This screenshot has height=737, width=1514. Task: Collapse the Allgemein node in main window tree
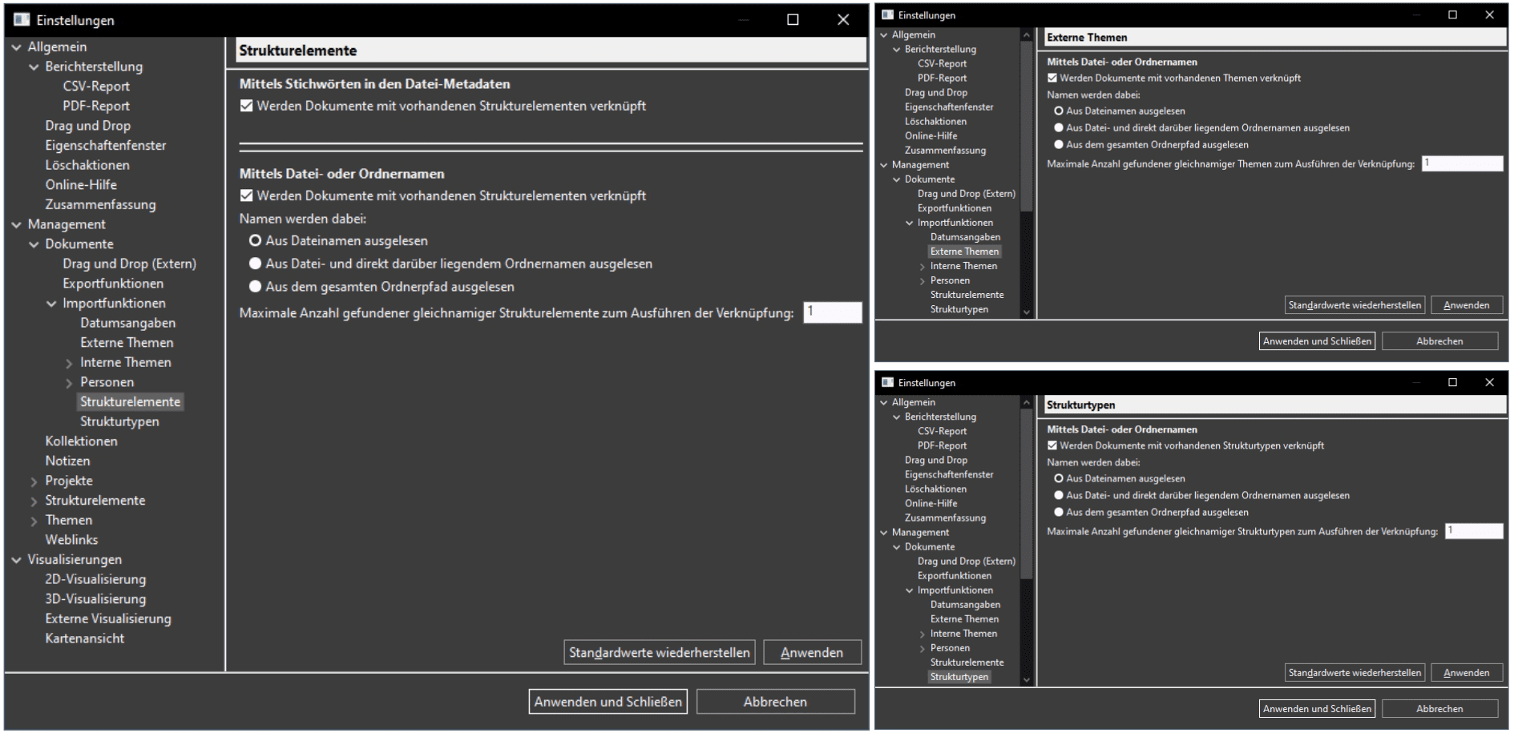click(17, 47)
